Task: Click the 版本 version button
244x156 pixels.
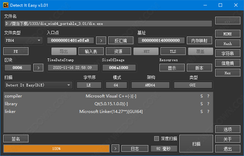Action: click(x=199, y=68)
